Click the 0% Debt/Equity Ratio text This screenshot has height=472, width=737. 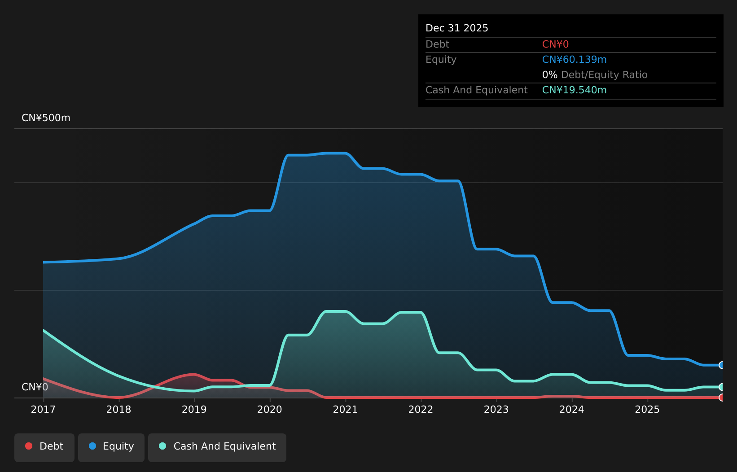(x=595, y=75)
